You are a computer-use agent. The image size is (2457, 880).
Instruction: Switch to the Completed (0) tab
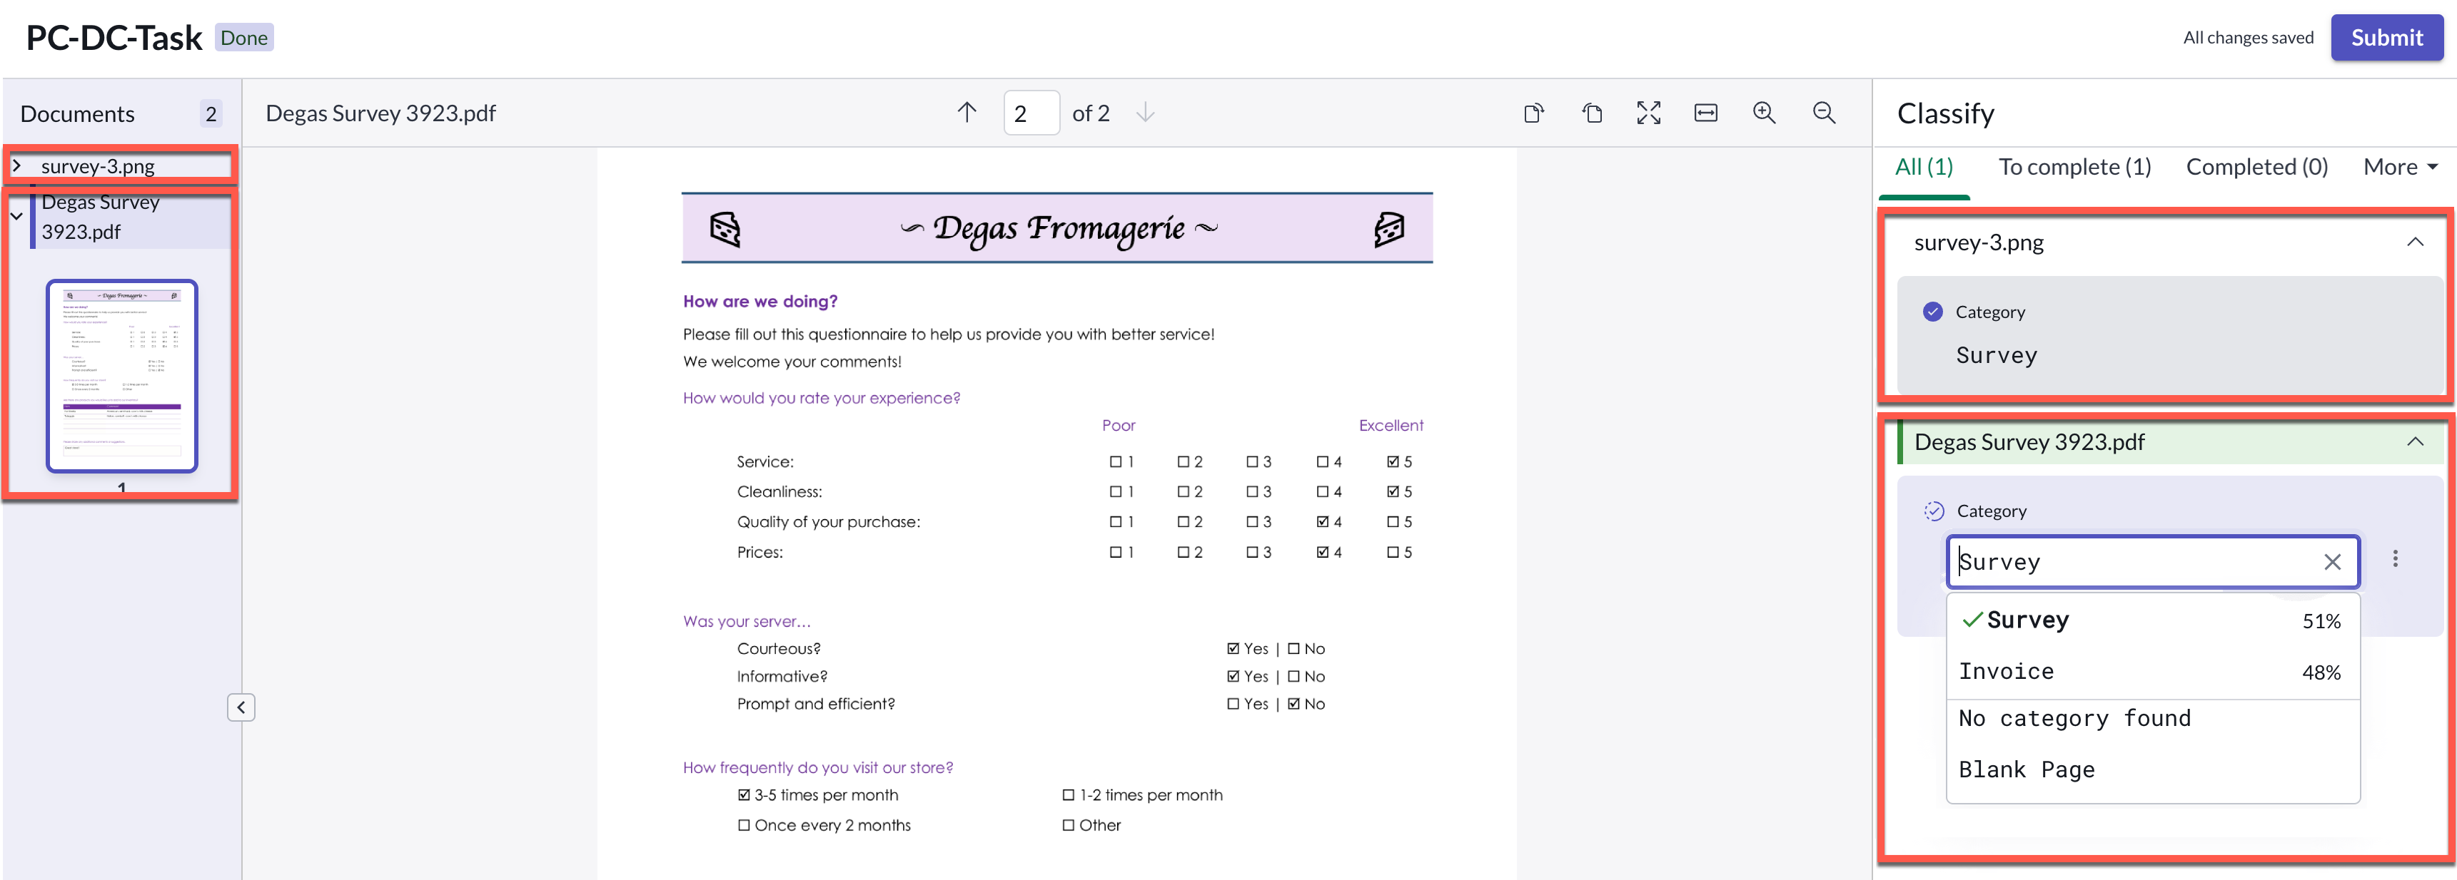[x=2256, y=167]
